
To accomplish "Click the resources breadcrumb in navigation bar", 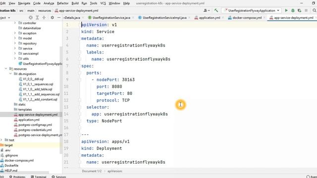I will [x=45, y=10].
